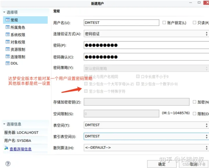Click 服务器: LOCALHOST text

pyautogui.click(x=21, y=133)
